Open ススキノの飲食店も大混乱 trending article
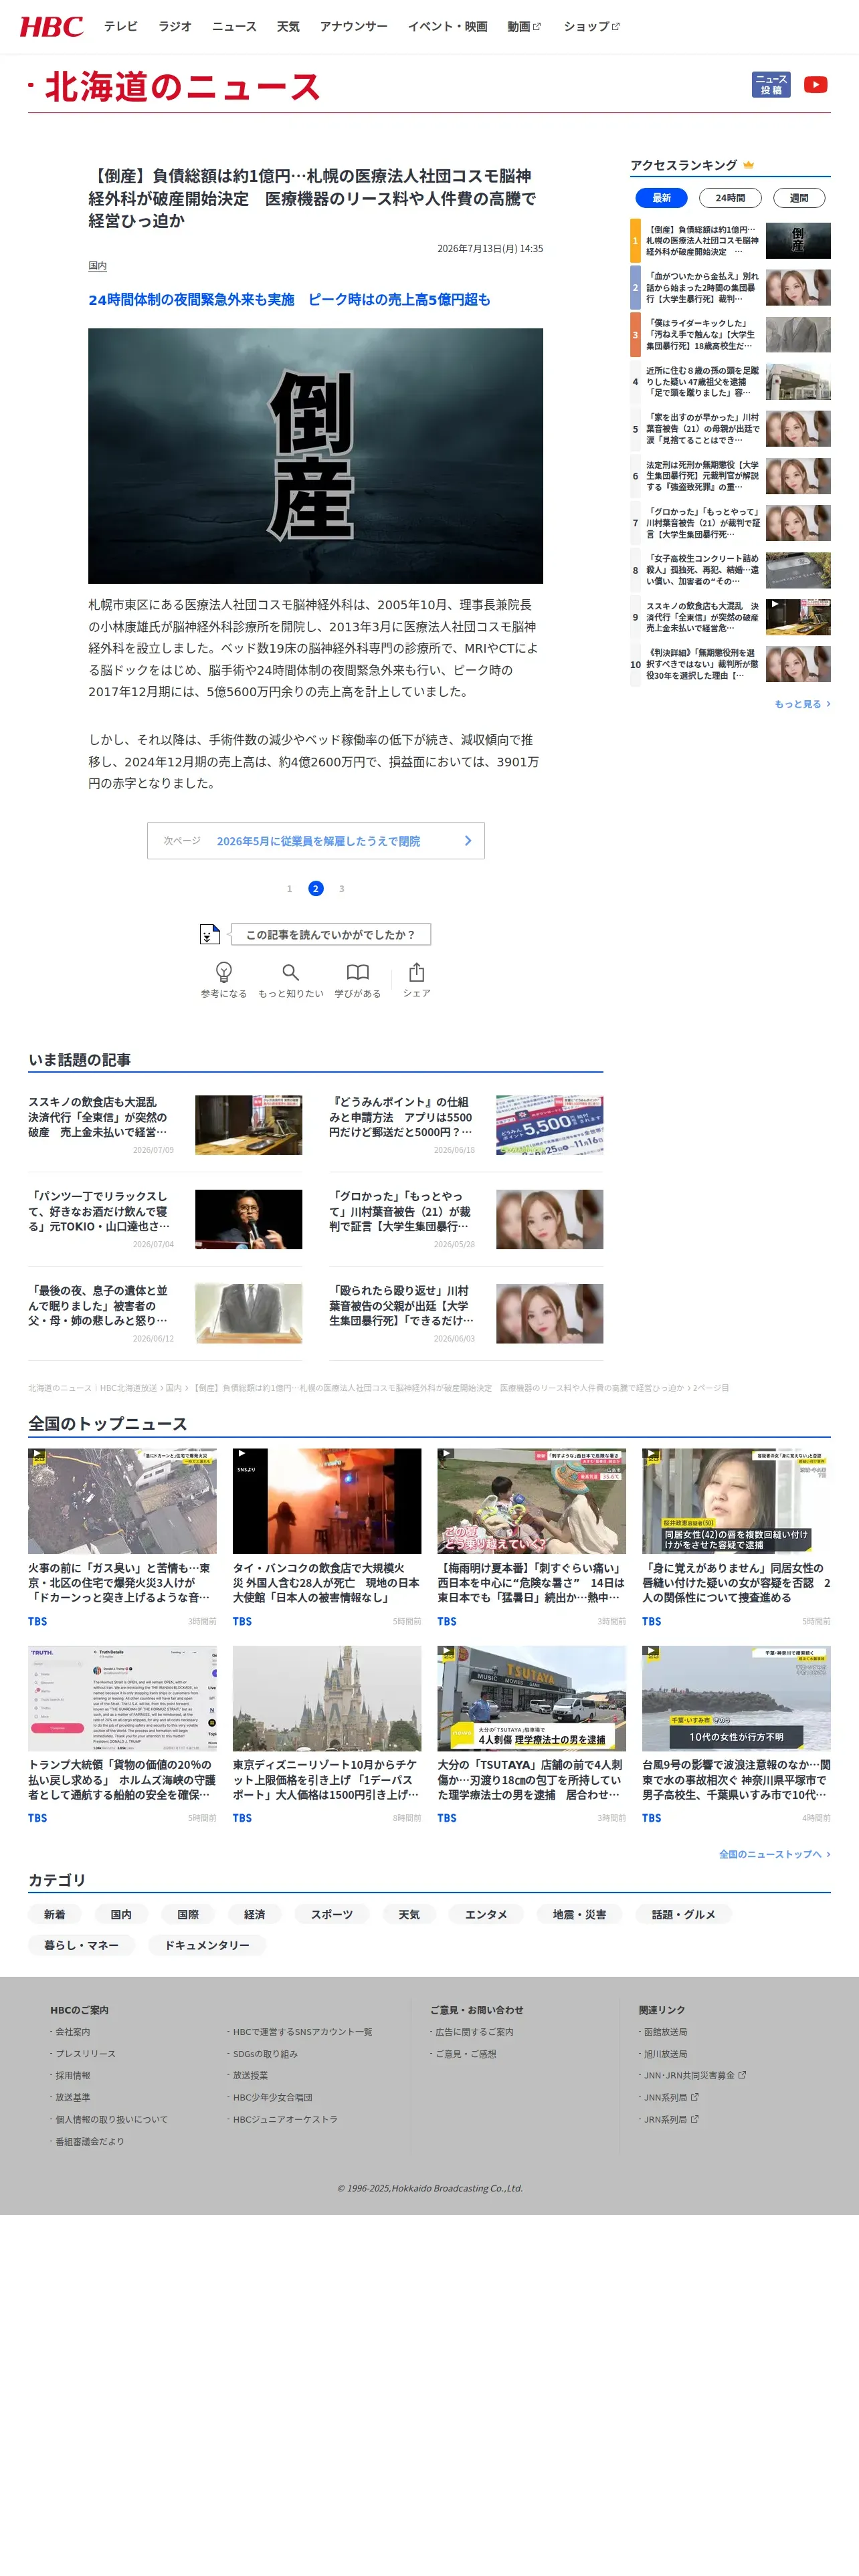The height and width of the screenshot is (2576, 859). (165, 1124)
